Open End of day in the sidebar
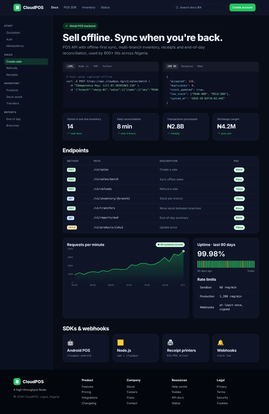269x414 pixels. tap(26, 119)
